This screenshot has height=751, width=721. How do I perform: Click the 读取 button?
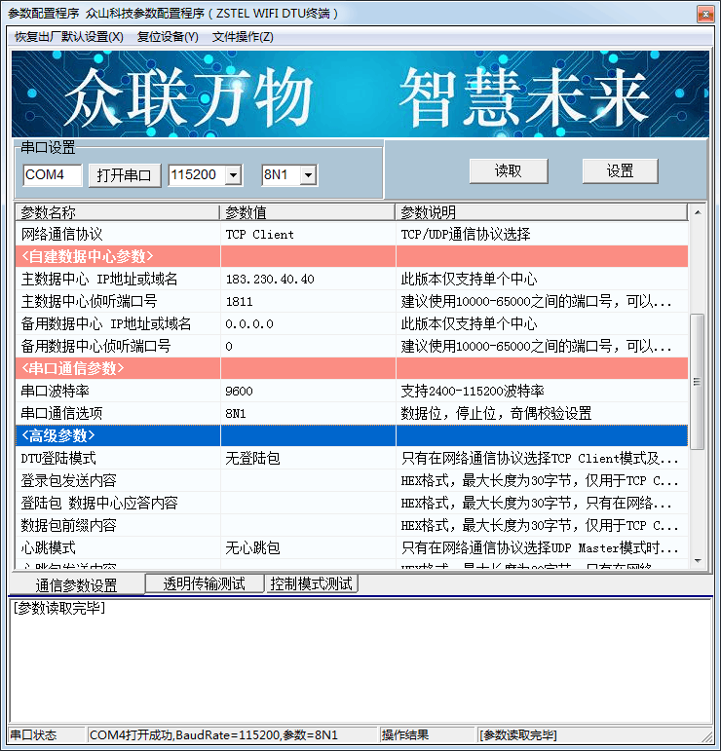click(509, 171)
